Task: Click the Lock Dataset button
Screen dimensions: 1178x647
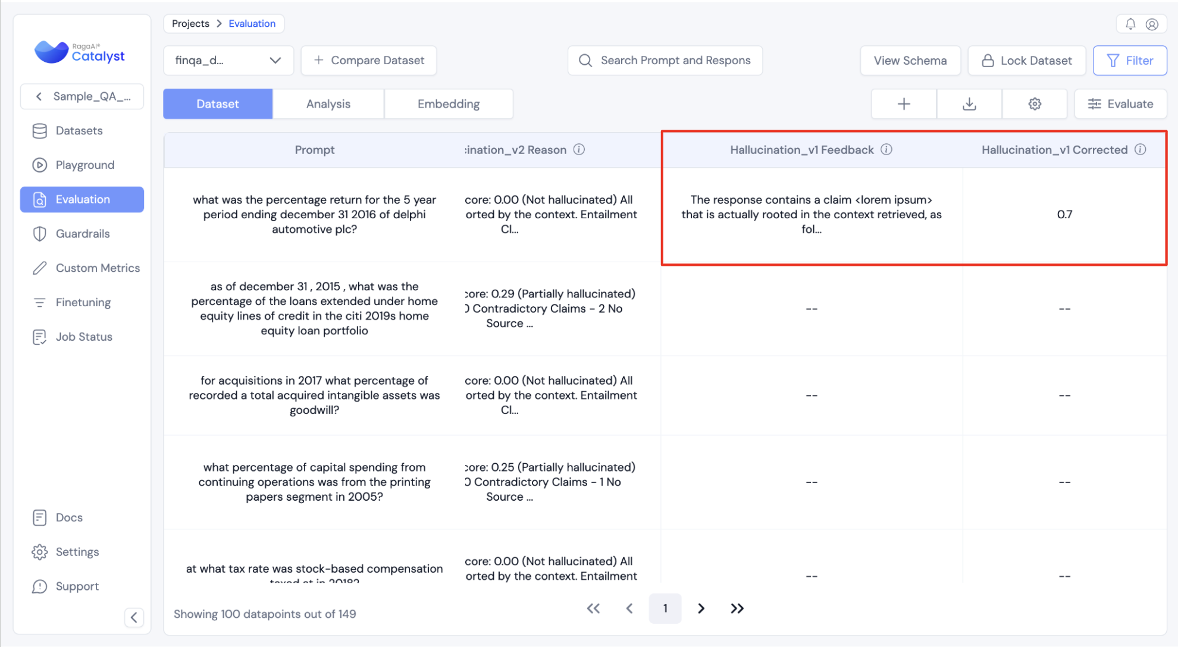Action: (1026, 61)
